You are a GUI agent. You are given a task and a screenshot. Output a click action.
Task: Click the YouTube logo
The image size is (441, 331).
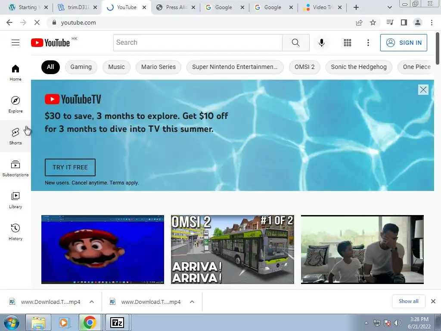pos(50,43)
